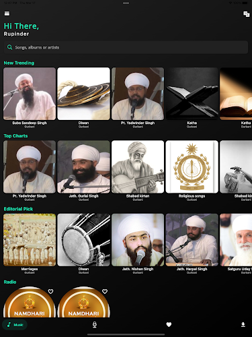Open the hamburger menu icon
The height and width of the screenshot is (337, 252).
coord(7,13)
